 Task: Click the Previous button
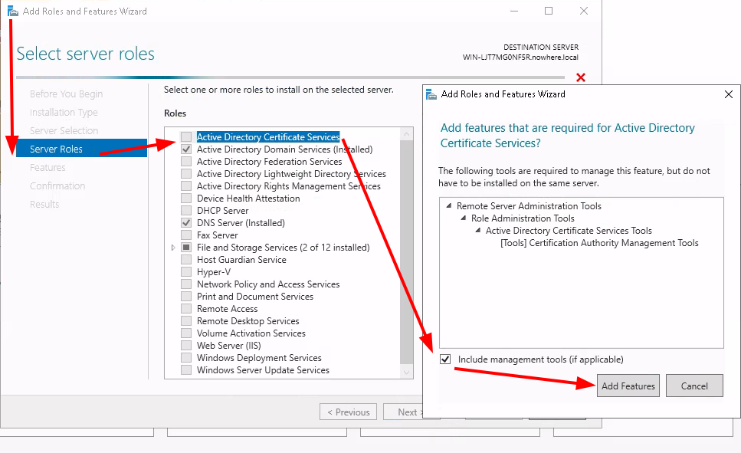pyautogui.click(x=349, y=412)
